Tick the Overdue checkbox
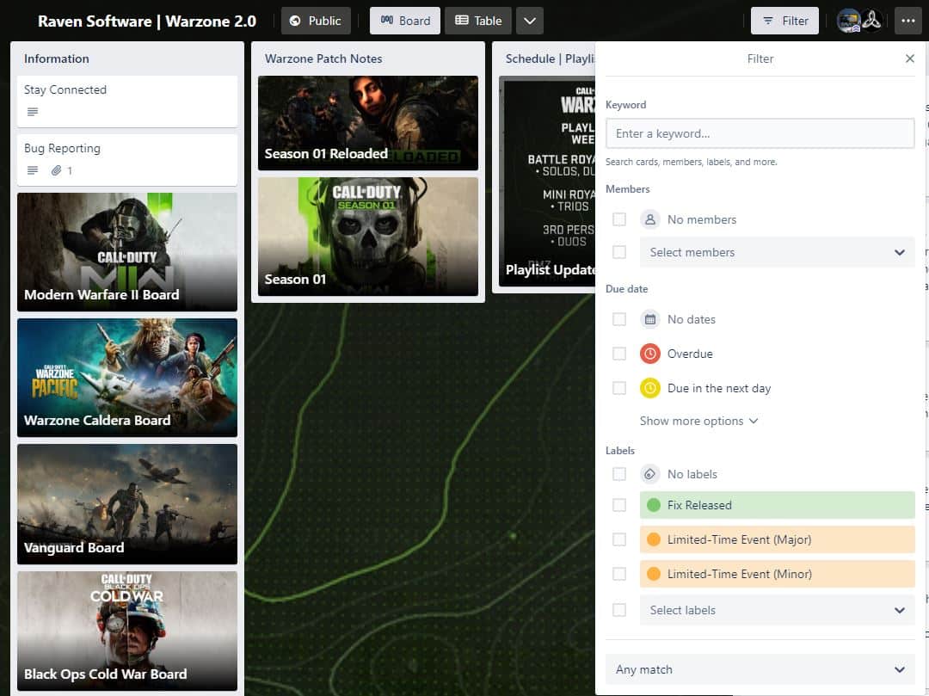Image resolution: width=929 pixels, height=696 pixels. (x=619, y=354)
